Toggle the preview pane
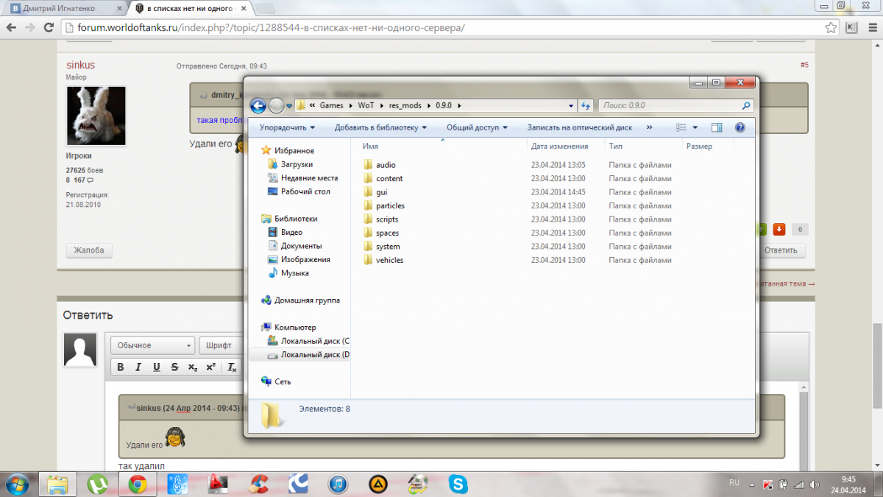883x497 pixels. (x=717, y=127)
